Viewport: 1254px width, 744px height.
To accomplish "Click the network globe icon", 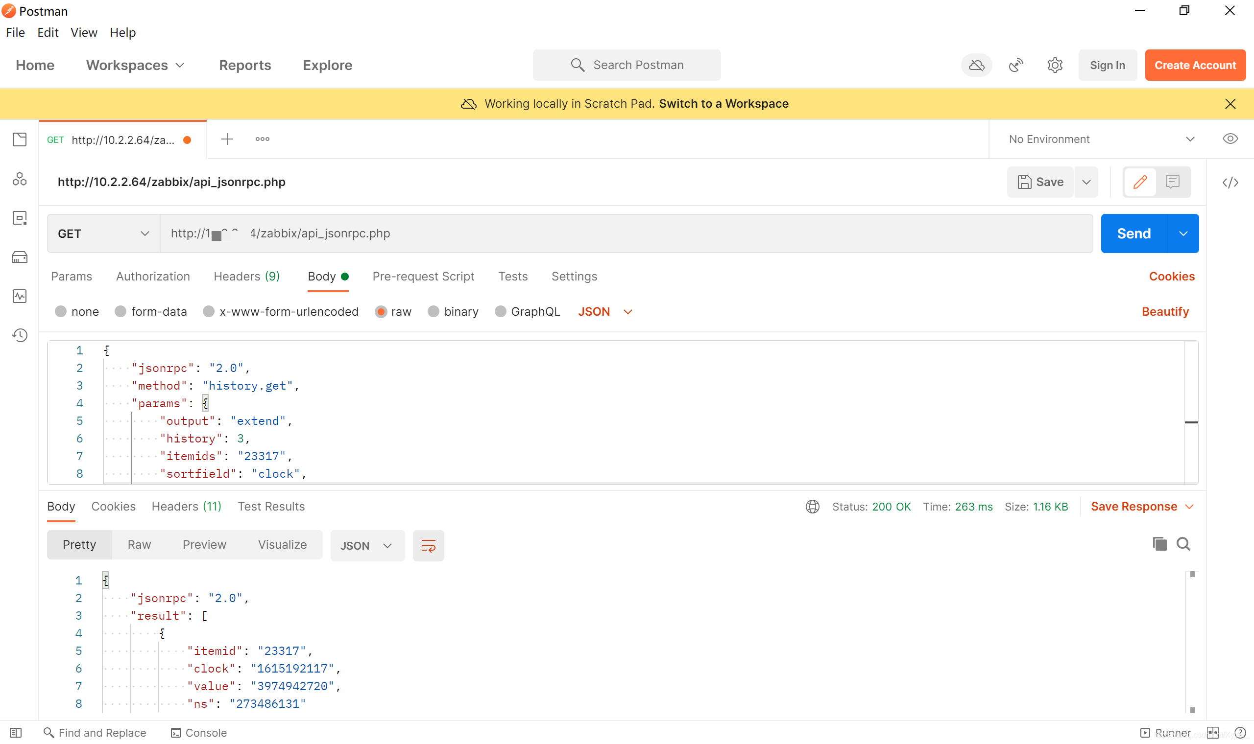I will point(813,507).
